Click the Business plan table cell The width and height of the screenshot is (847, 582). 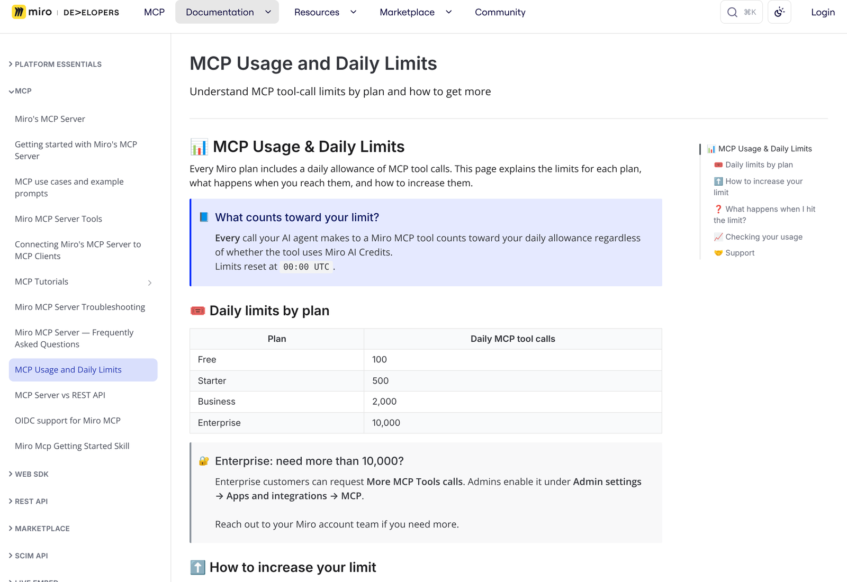coord(277,402)
